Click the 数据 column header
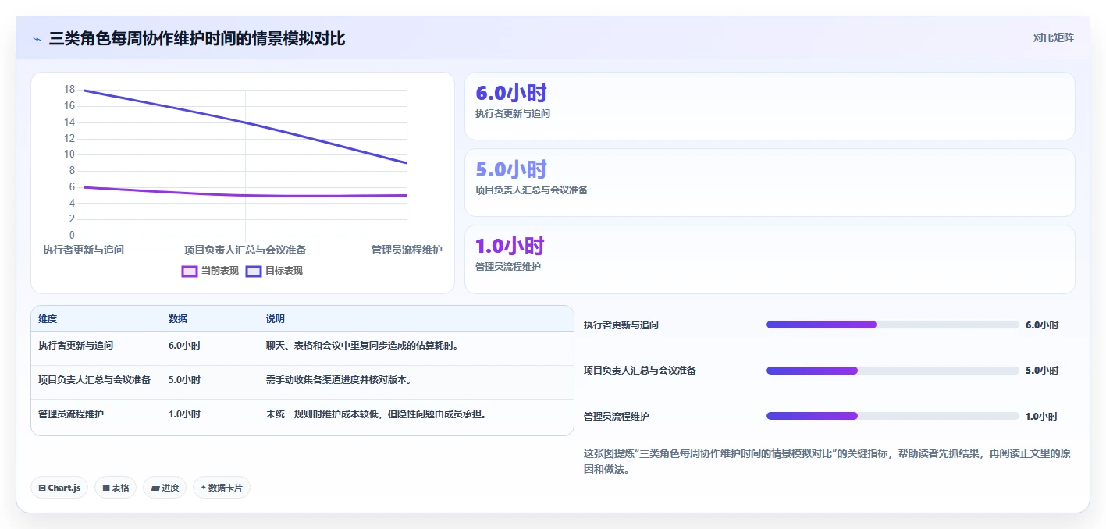The width and height of the screenshot is (1106, 529). tap(178, 319)
